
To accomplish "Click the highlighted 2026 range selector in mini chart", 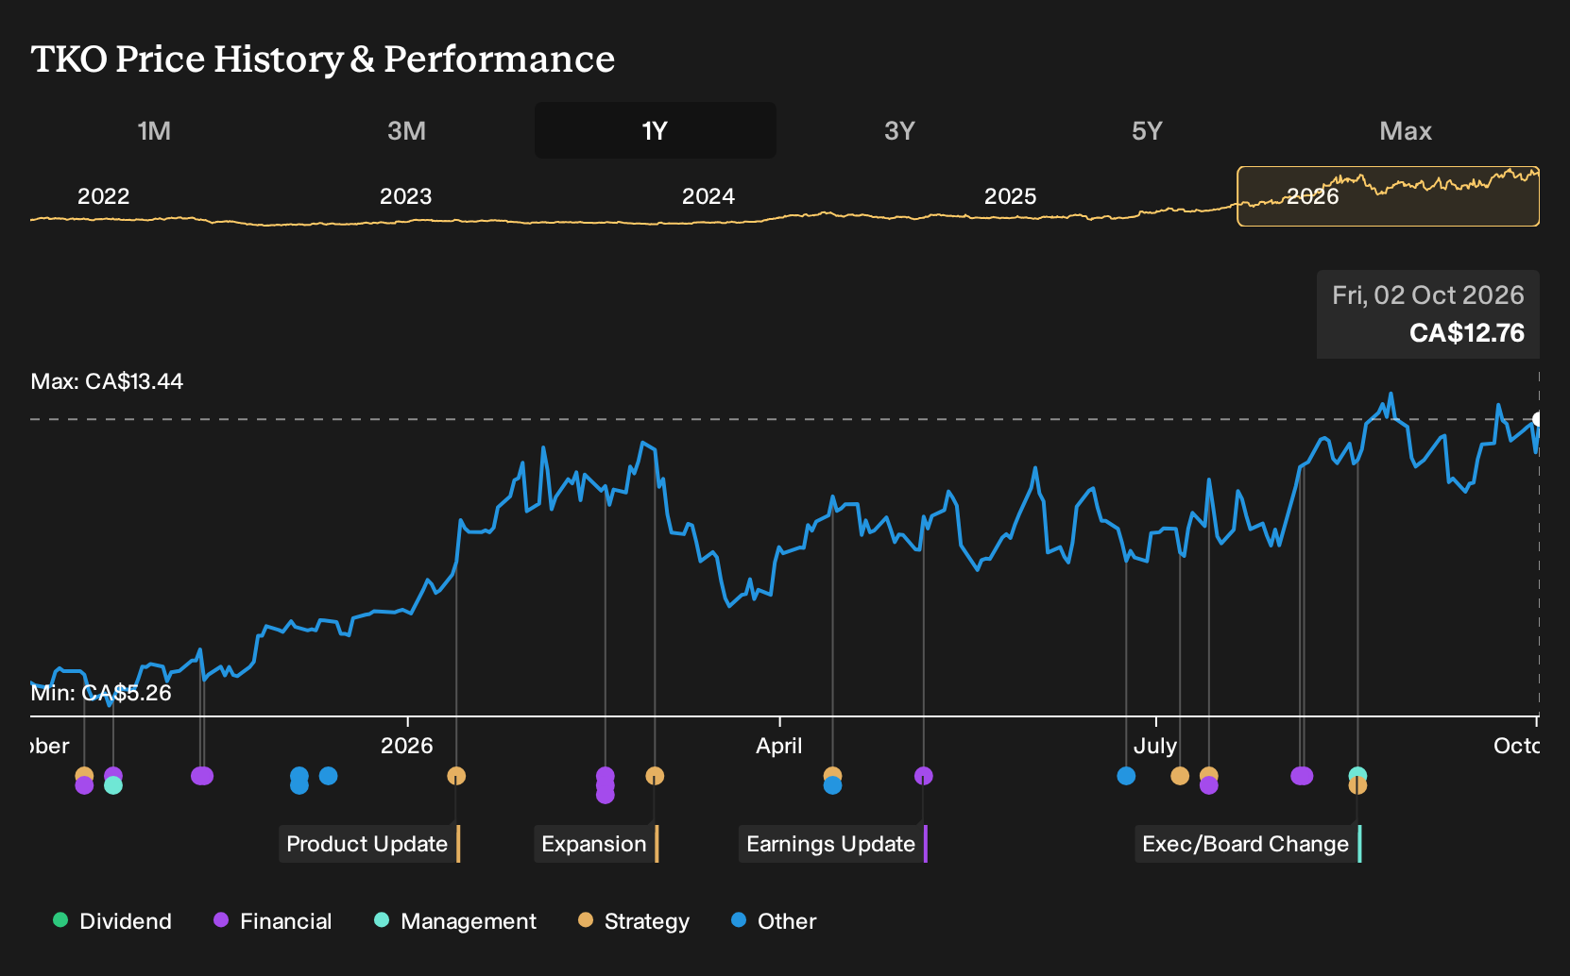I will pos(1388,196).
